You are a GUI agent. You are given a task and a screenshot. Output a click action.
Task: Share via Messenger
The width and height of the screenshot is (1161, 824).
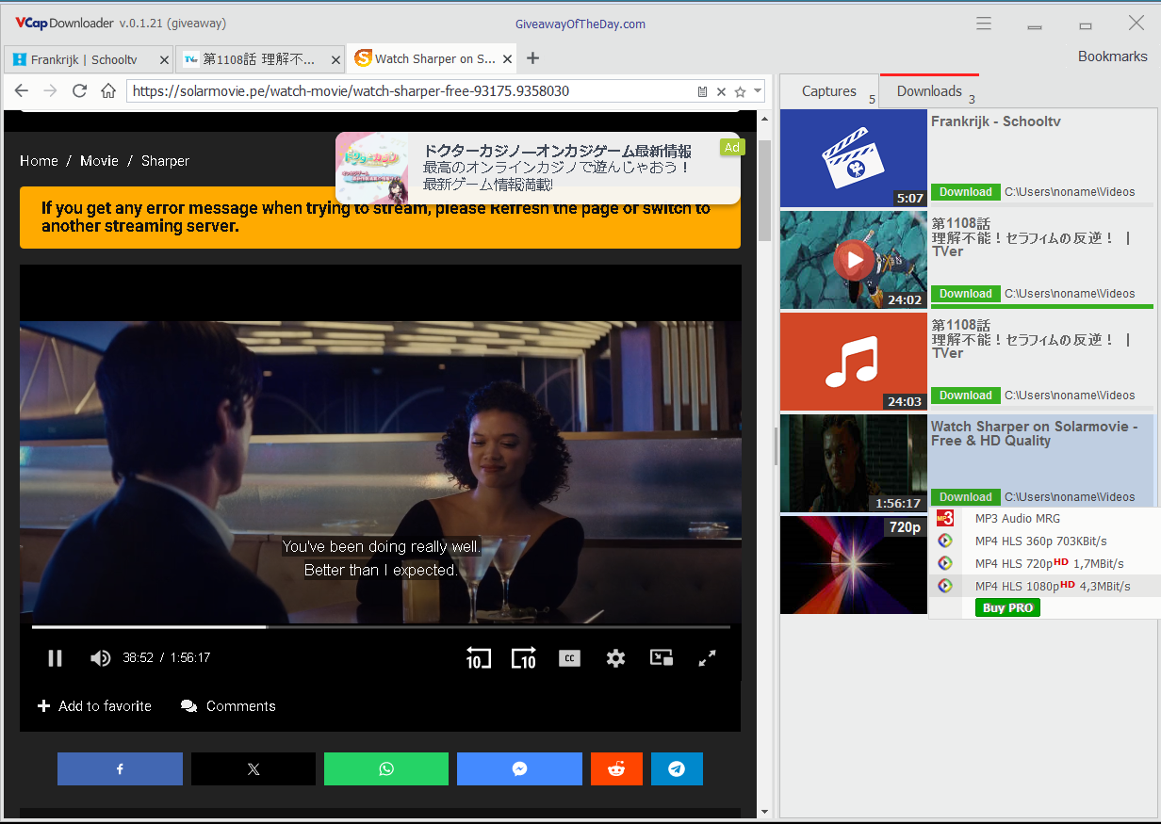[x=519, y=768]
